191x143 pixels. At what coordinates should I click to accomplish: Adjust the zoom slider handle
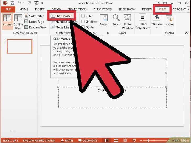click(x=148, y=141)
